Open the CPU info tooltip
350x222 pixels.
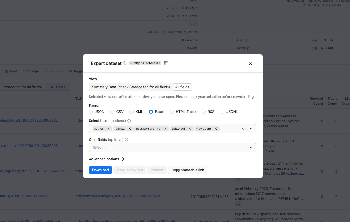coord(247,40)
